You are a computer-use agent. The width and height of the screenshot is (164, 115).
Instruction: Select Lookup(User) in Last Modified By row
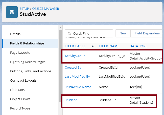coord(140,77)
